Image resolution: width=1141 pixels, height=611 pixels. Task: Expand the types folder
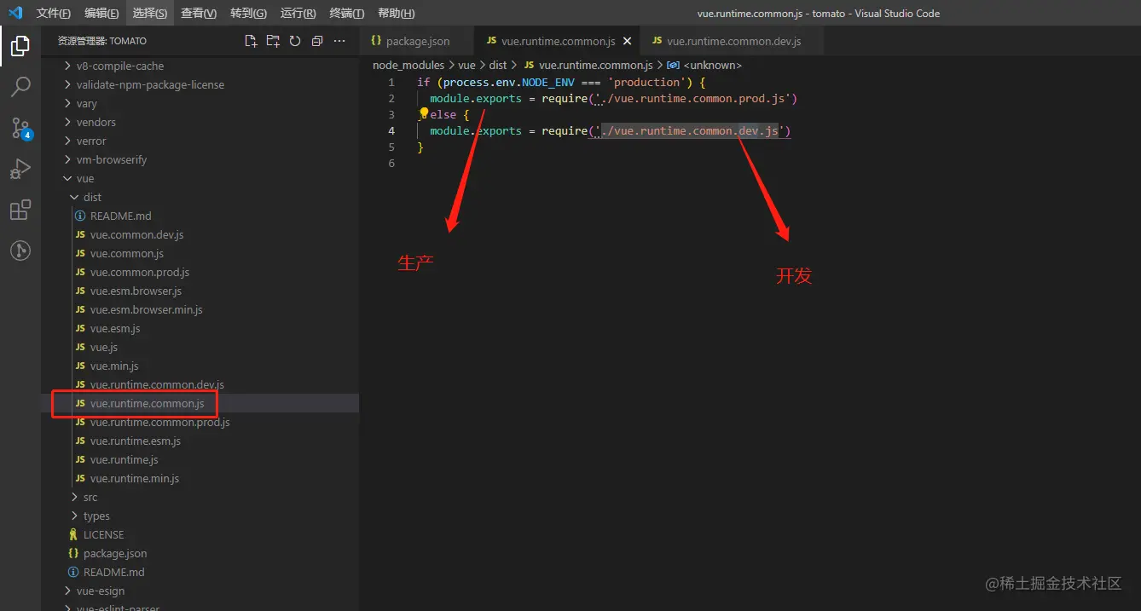tap(96, 516)
